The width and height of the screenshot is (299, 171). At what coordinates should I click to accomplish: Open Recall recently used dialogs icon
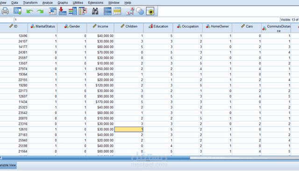[x=18, y=11]
